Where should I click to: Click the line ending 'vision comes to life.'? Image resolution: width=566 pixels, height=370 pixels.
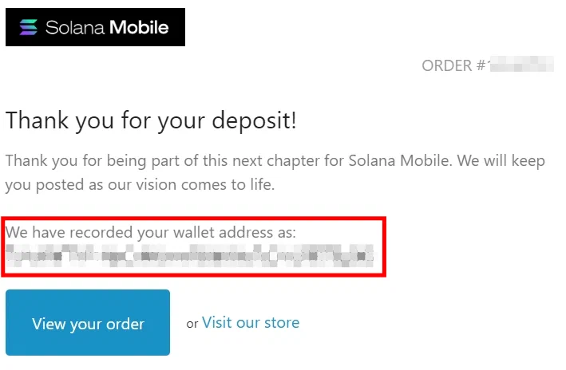(x=142, y=184)
